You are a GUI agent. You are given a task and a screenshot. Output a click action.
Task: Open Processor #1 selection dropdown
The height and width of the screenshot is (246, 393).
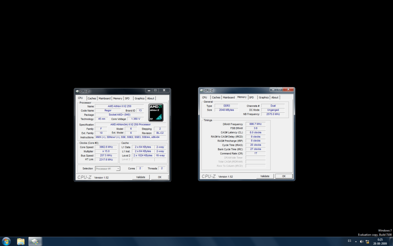point(107,169)
